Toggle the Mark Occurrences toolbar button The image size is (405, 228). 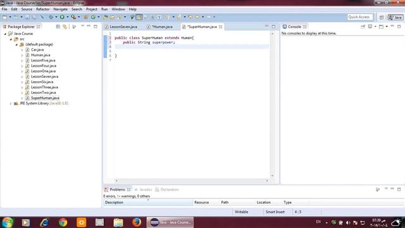click(x=139, y=17)
